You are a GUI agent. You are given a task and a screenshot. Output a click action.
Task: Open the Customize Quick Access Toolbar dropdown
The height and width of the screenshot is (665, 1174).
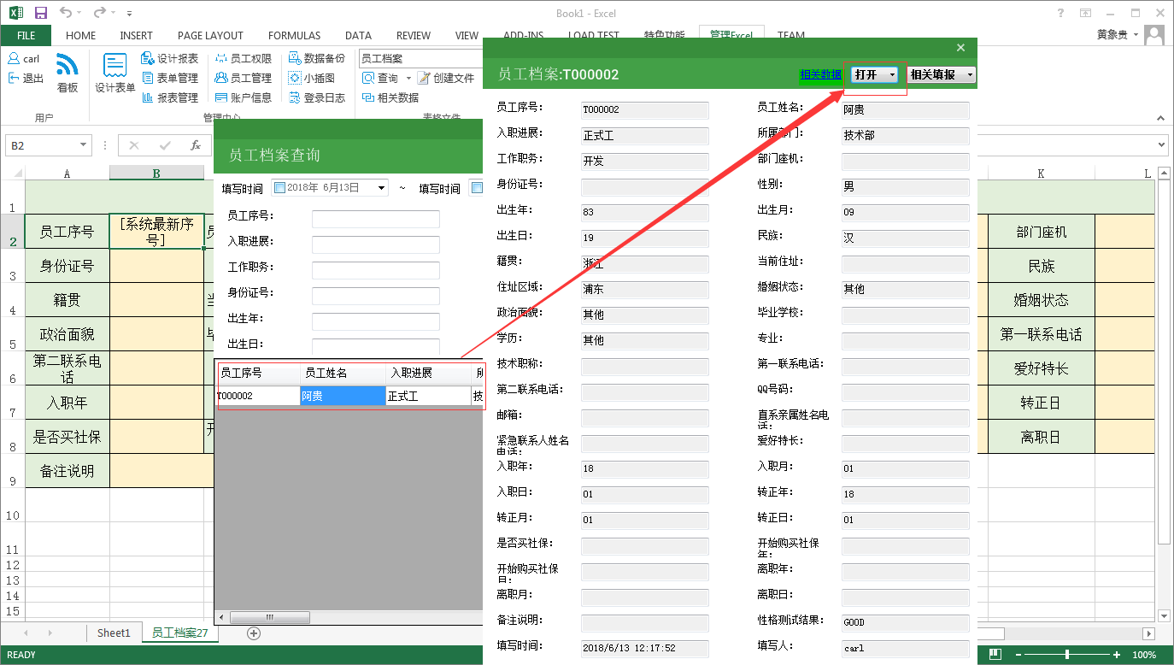click(x=129, y=14)
